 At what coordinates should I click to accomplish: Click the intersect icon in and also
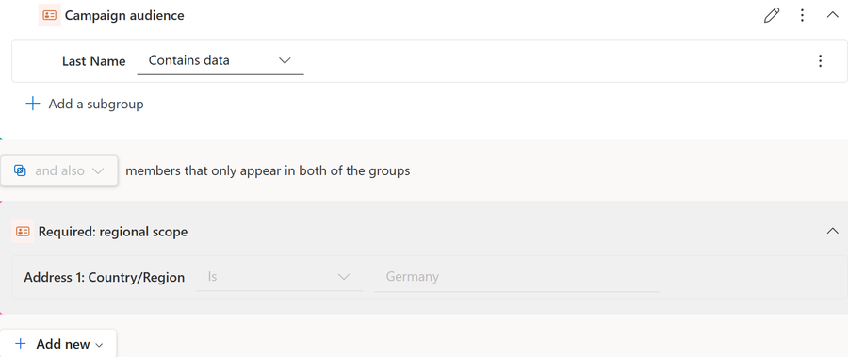pyautogui.click(x=20, y=170)
